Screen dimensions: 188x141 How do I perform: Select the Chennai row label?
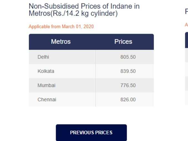[x=47, y=100]
